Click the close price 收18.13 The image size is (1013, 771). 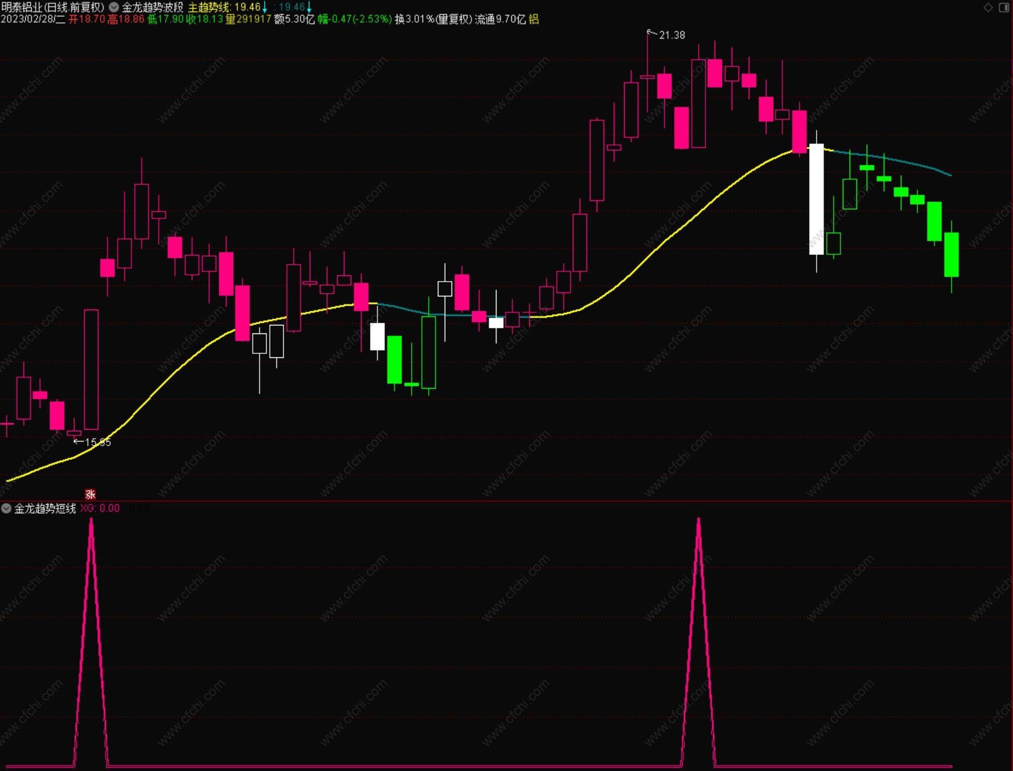tap(205, 19)
